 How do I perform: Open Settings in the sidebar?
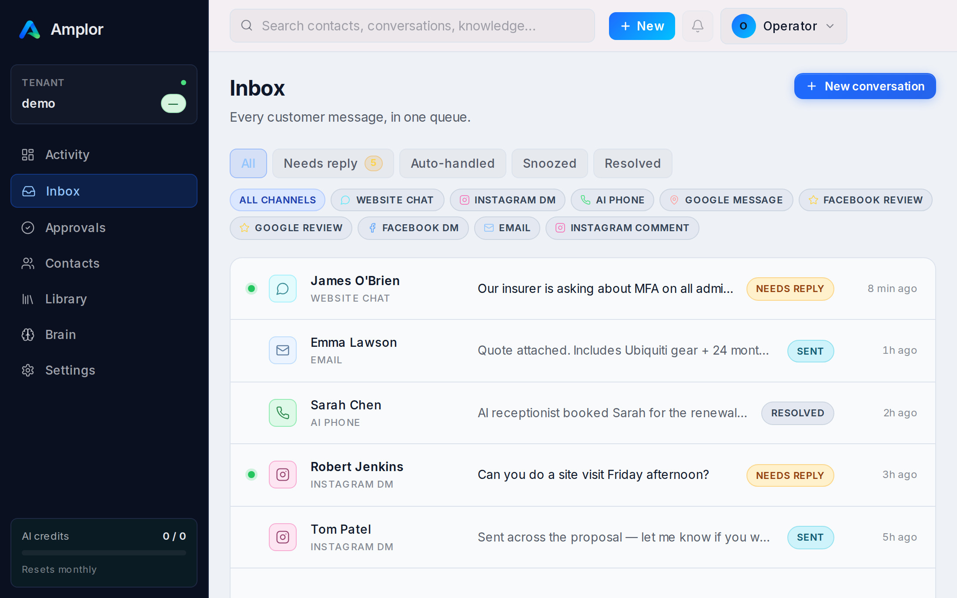(x=104, y=370)
